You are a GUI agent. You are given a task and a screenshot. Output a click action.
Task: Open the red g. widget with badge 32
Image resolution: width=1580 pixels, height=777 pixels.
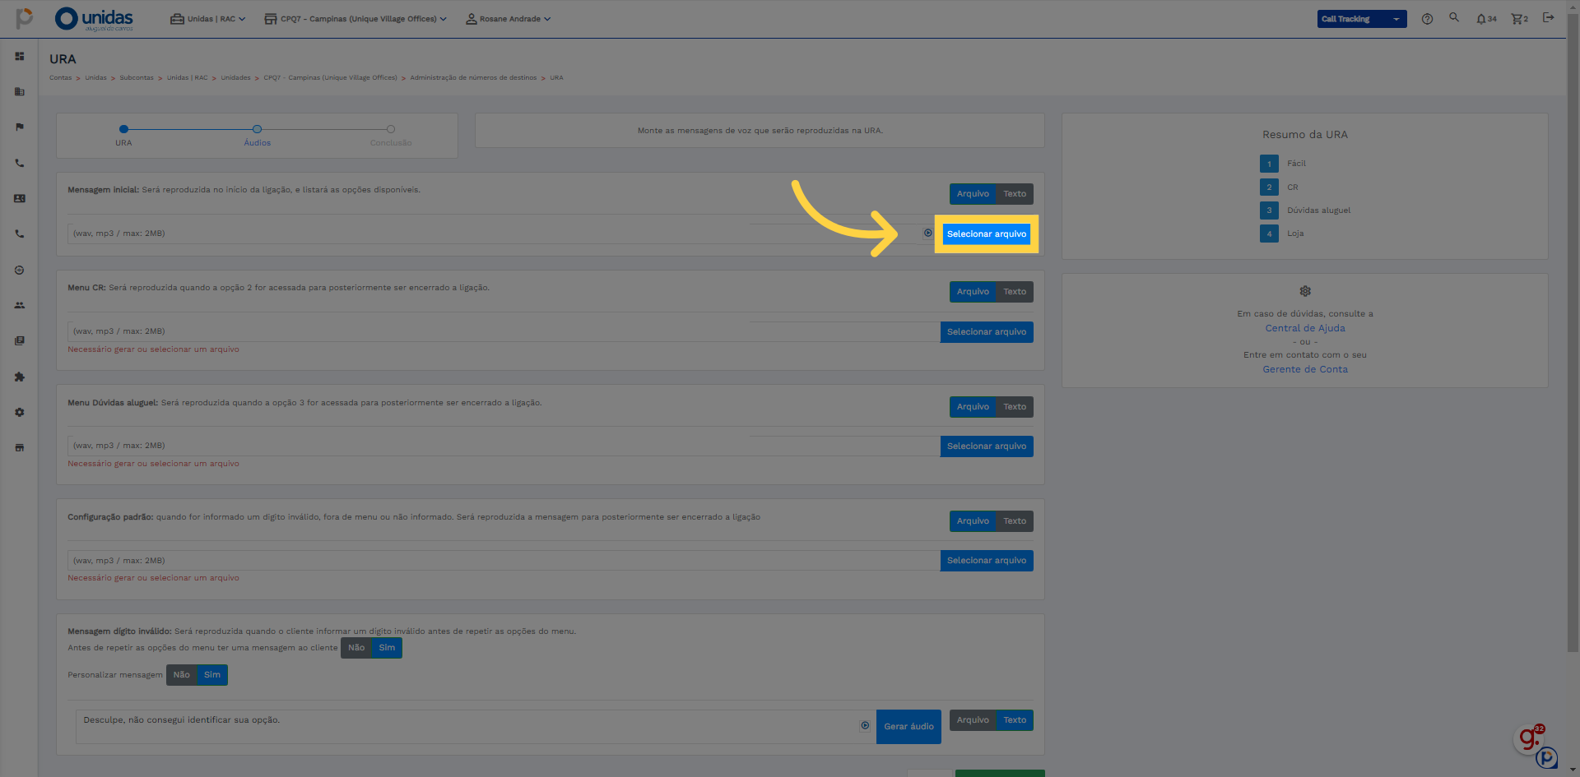pos(1529,738)
